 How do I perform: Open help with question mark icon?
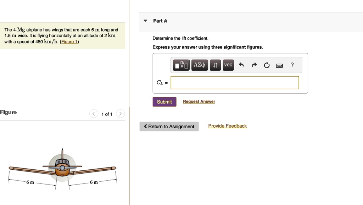point(292,65)
